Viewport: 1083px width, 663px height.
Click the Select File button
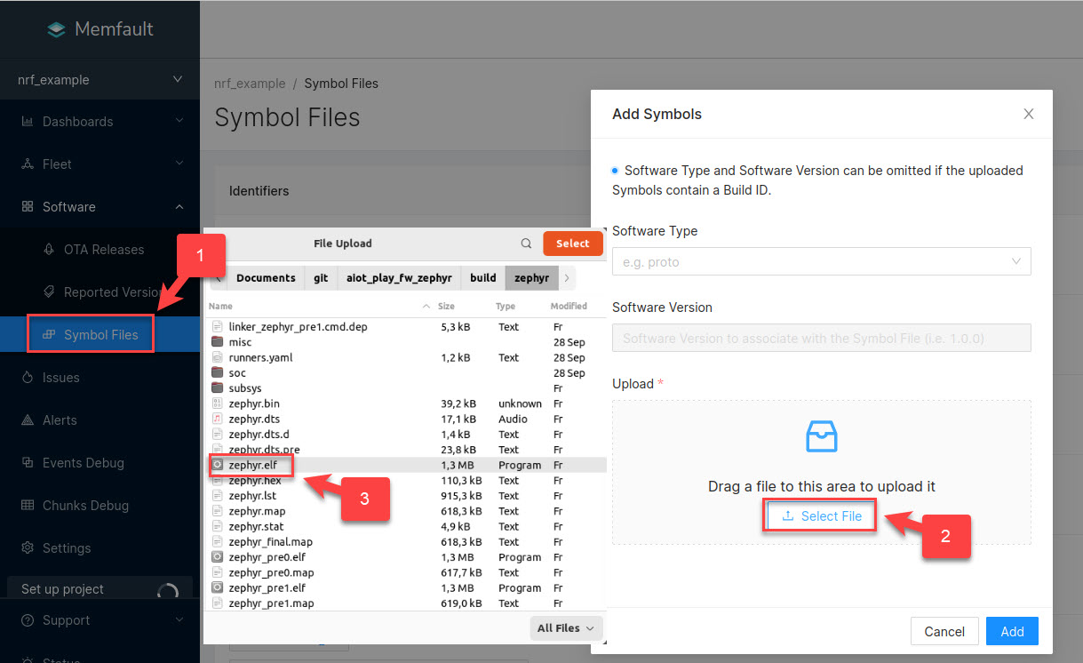821,516
